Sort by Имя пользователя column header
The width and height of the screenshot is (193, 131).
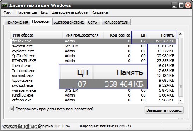(x=83, y=35)
